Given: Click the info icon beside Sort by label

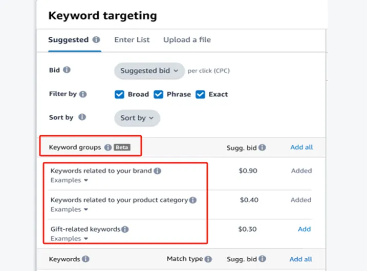Looking at the screenshot, I should point(82,117).
